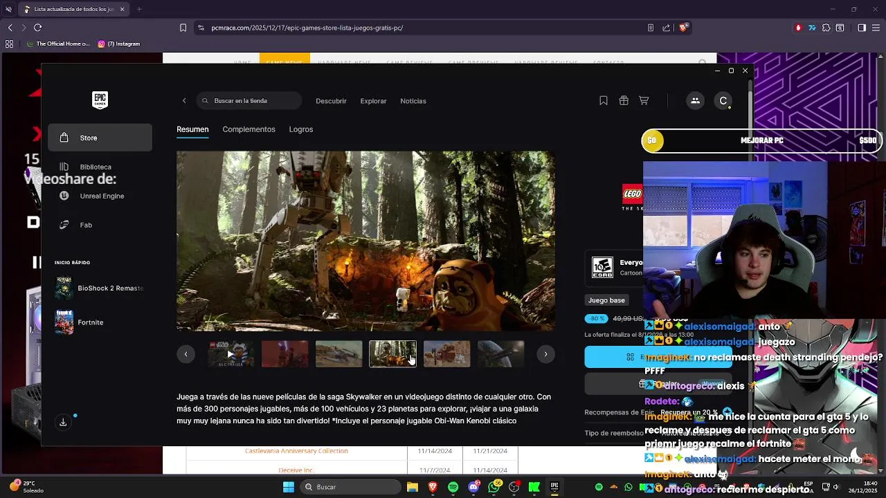
Task: Open Brave browser from taskbar
Action: 433,487
